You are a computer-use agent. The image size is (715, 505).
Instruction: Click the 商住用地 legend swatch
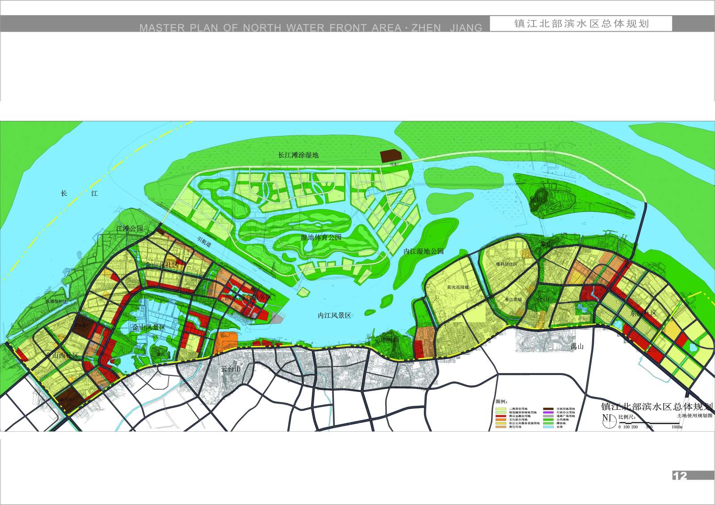(501, 427)
